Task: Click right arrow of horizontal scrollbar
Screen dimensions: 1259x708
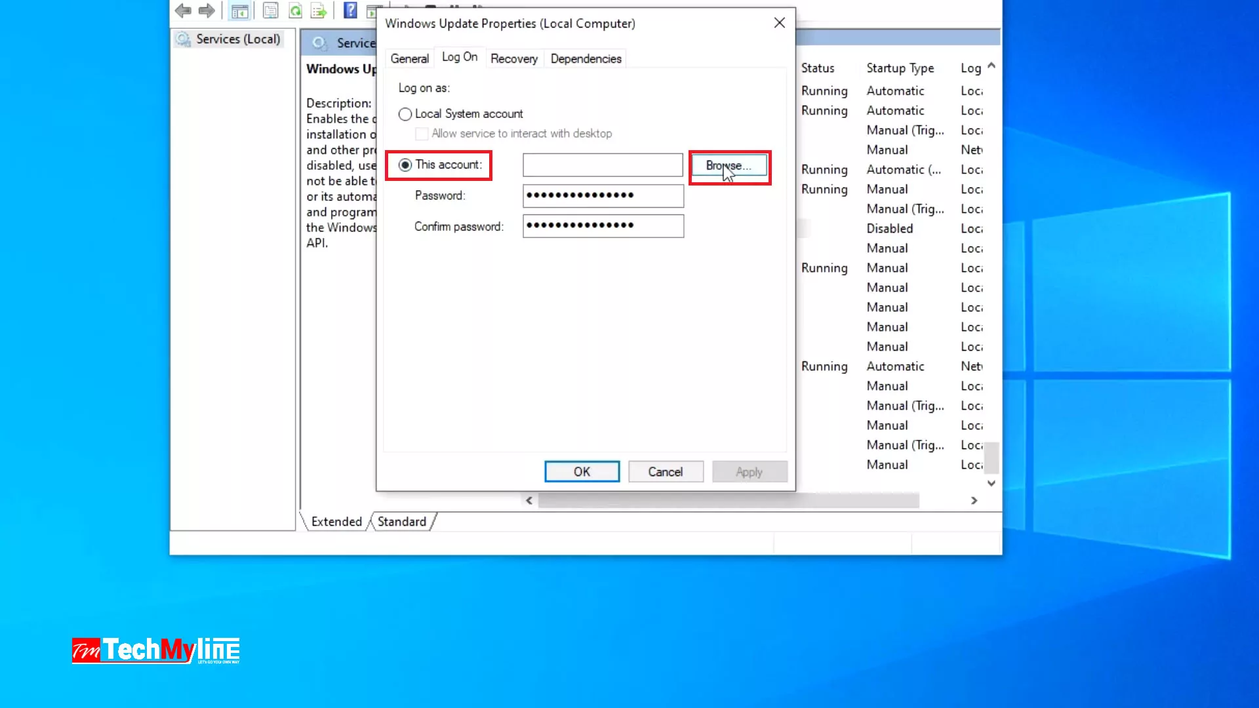Action: pos(974,501)
